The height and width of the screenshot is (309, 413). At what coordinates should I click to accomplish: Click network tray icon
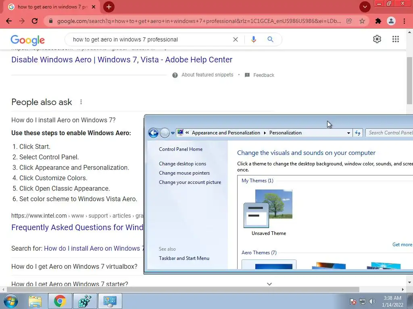point(363,302)
